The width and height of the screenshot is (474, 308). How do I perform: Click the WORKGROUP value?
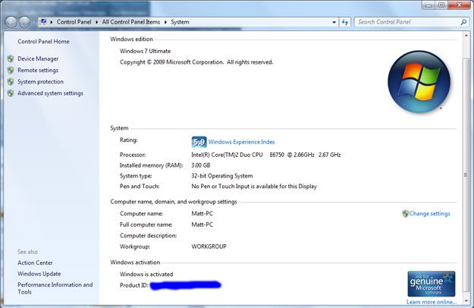pos(209,247)
